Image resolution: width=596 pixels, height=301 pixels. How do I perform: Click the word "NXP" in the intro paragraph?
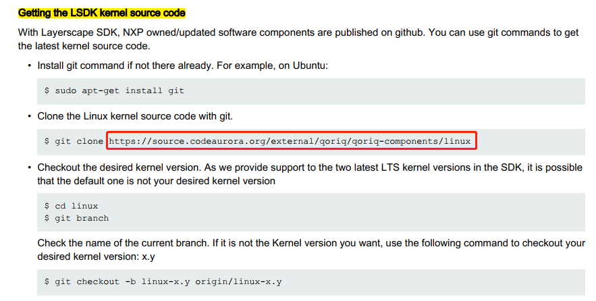[x=132, y=32]
